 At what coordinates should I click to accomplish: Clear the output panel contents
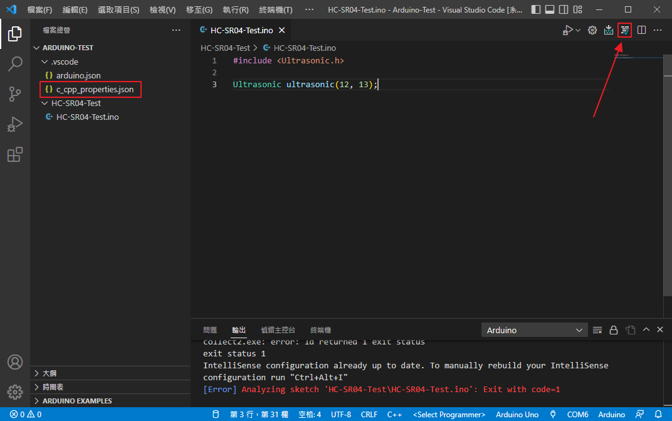pos(597,330)
